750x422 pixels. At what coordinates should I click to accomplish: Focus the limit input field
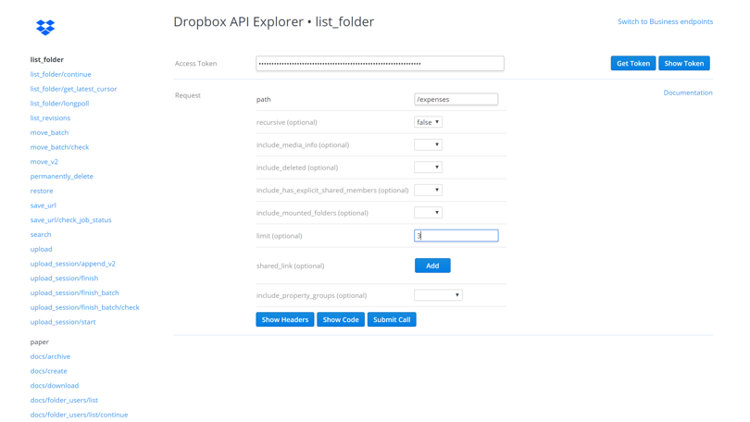456,236
